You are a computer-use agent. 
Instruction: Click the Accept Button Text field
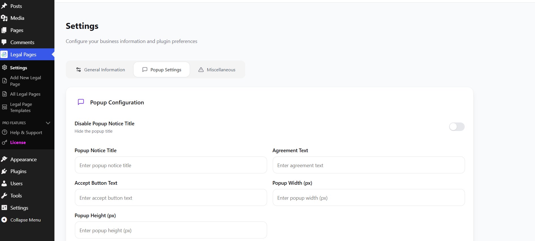click(171, 197)
